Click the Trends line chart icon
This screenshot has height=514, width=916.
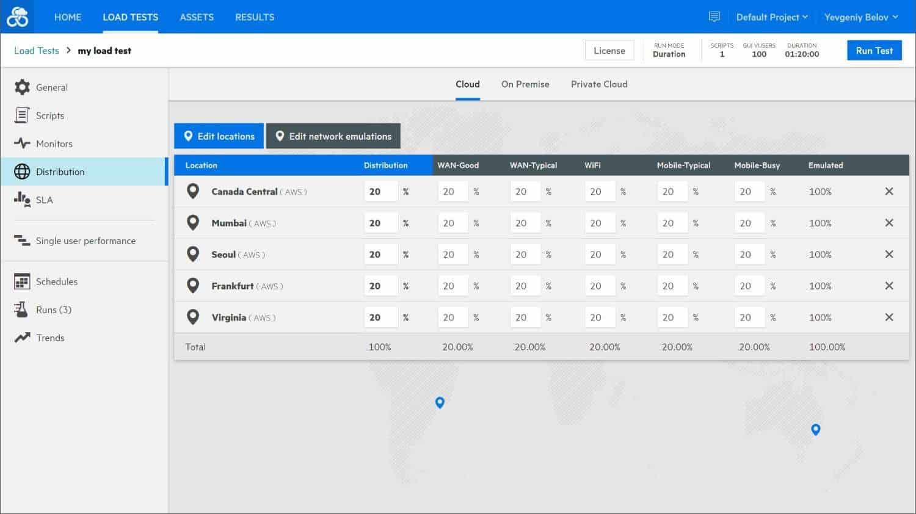pyautogui.click(x=22, y=338)
